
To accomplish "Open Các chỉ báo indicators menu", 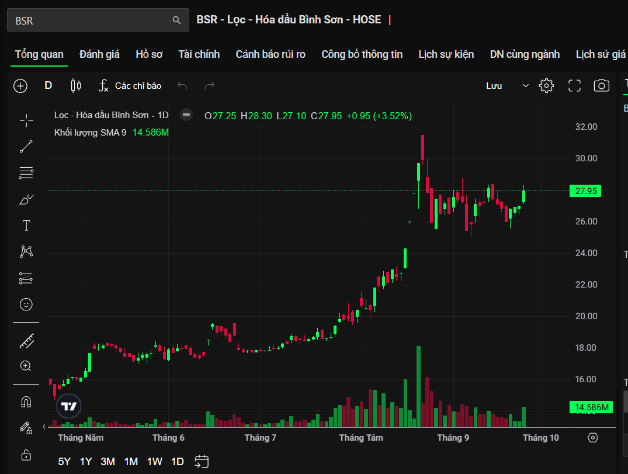I will tap(130, 86).
